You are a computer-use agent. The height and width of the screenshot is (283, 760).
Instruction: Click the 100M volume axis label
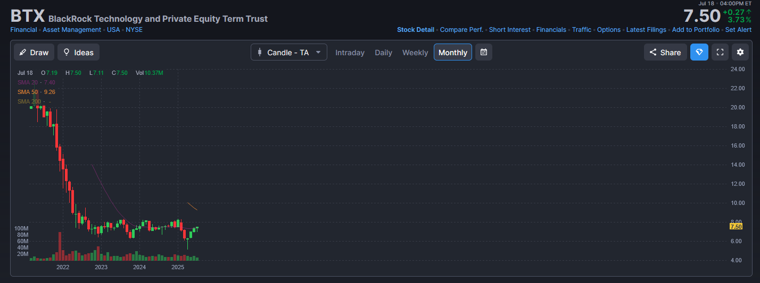point(21,228)
